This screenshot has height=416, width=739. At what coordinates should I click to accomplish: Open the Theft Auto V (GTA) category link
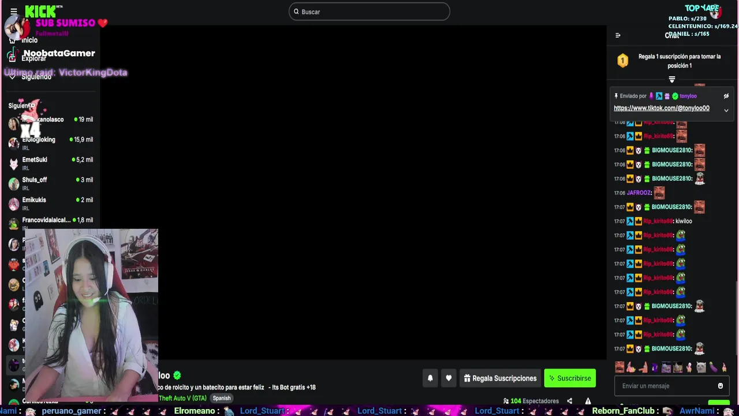(x=182, y=399)
